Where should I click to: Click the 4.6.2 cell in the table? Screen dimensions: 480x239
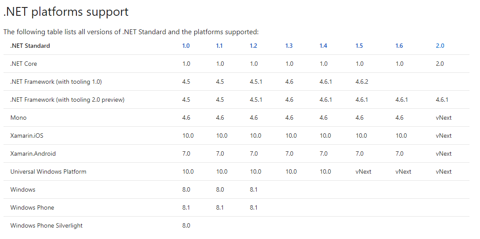coord(362,82)
